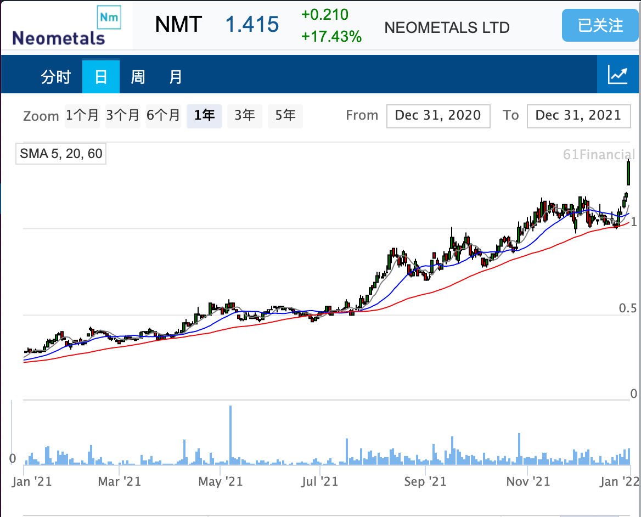This screenshot has width=641, height=517.
Task: Click the 已关注 followed button
Action: coord(600,25)
